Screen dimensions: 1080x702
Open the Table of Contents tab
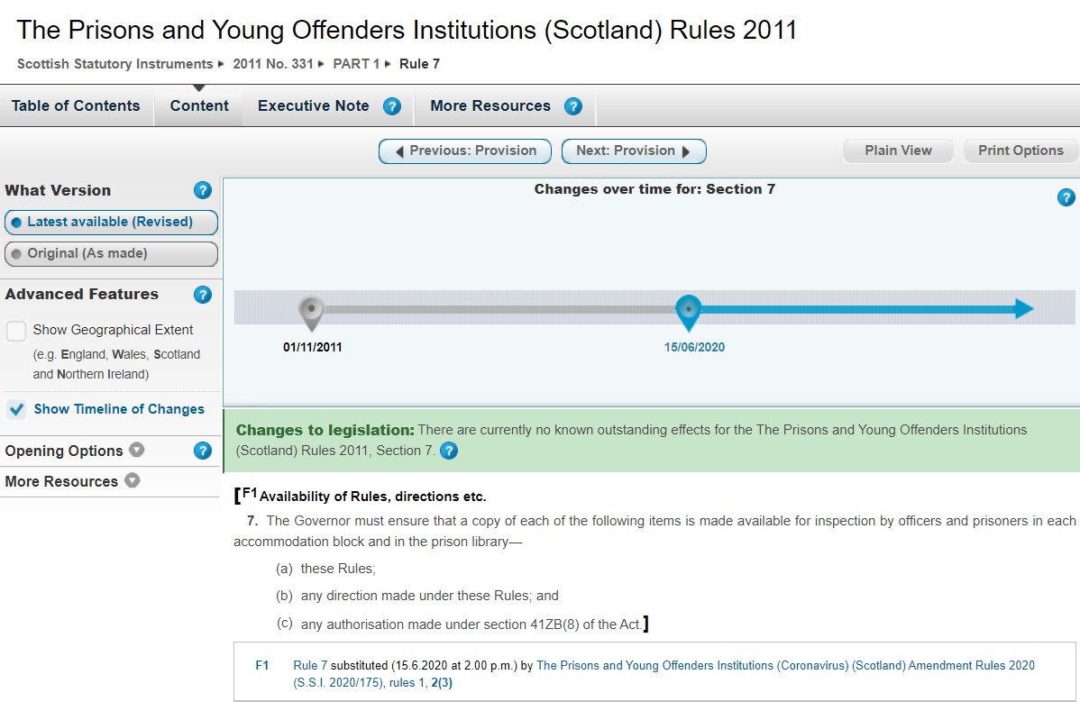(x=76, y=106)
